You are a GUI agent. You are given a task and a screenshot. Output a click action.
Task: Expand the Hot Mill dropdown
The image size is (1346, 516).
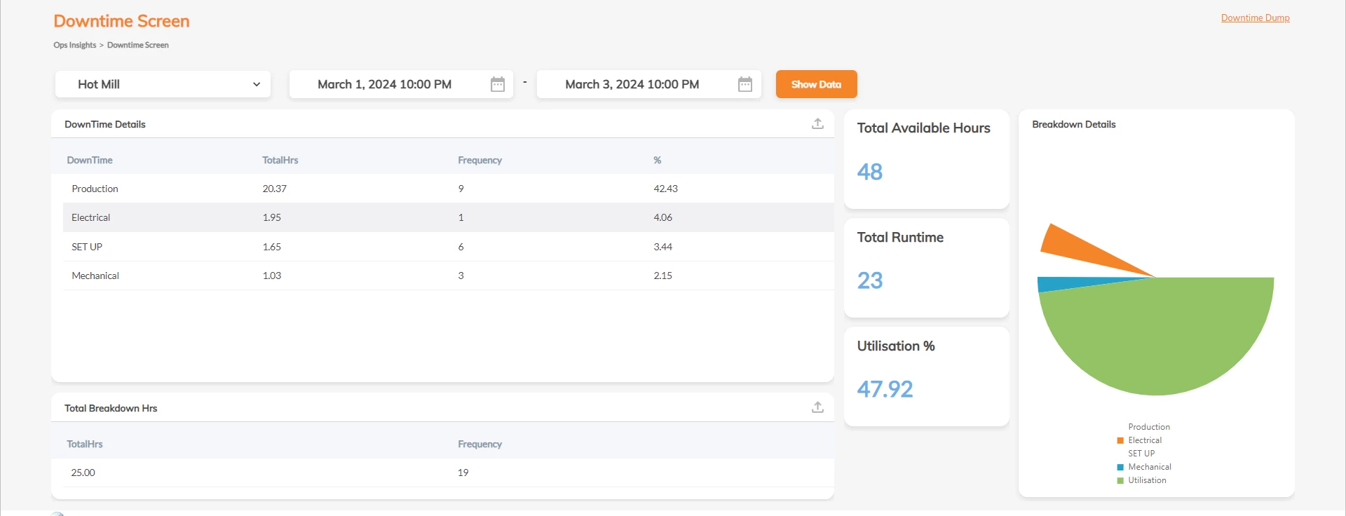coord(163,84)
